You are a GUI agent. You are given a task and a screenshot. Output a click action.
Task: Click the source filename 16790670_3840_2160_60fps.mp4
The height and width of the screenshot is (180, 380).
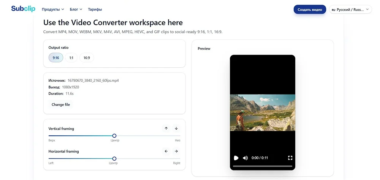(93, 80)
